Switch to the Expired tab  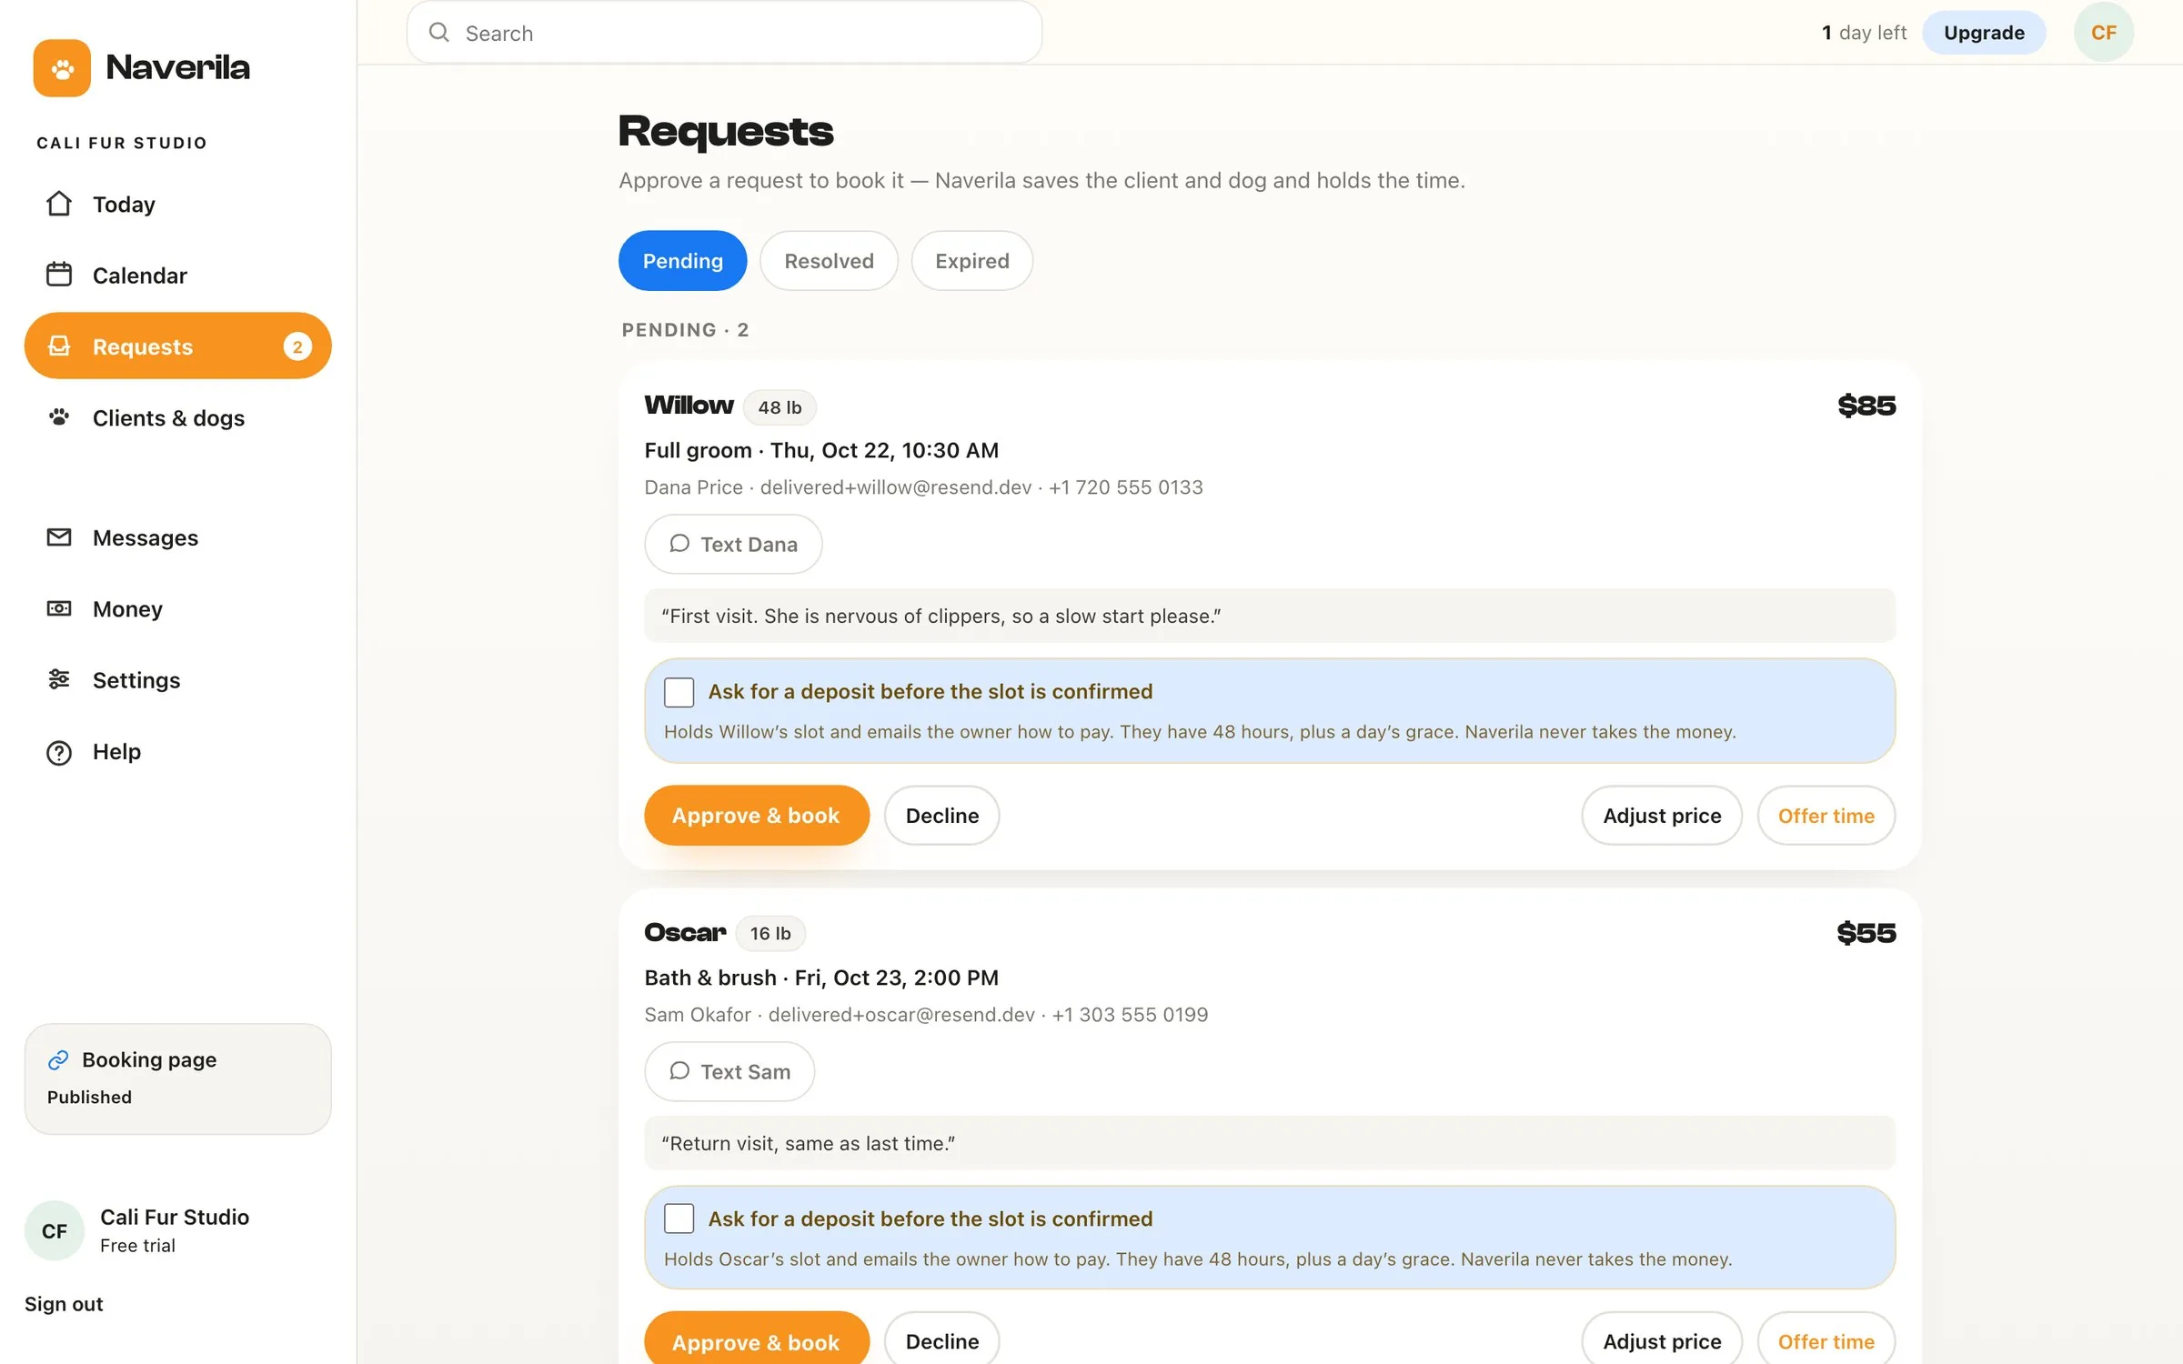point(971,261)
